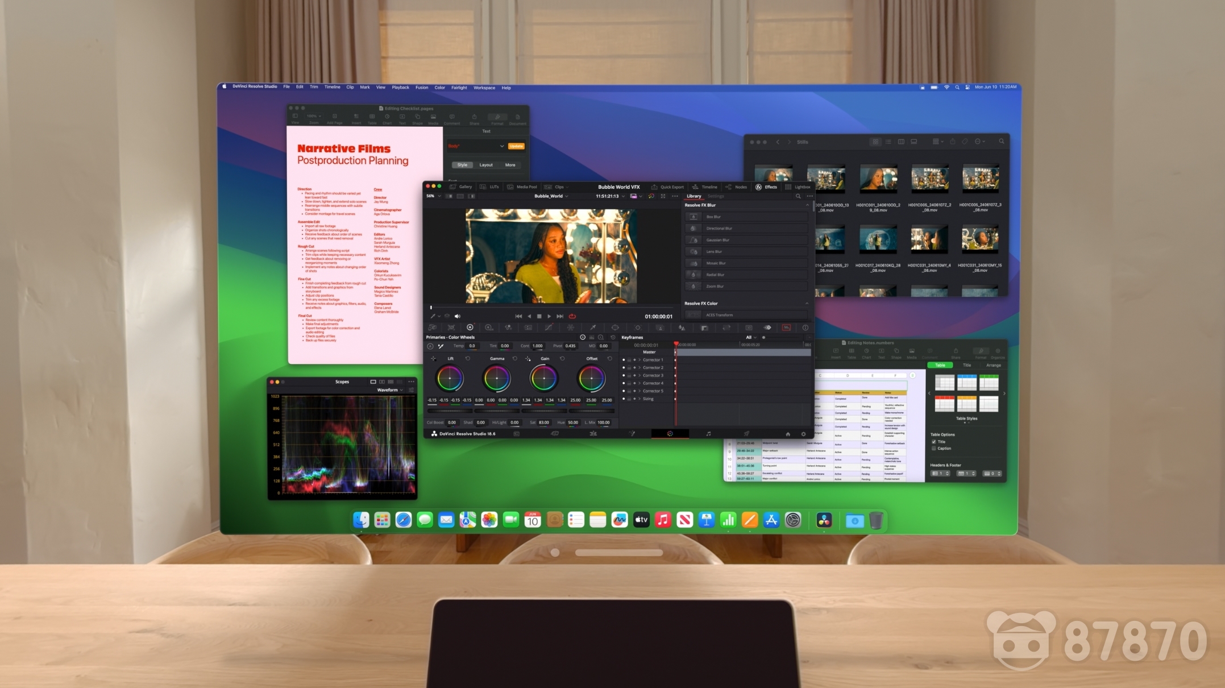The width and height of the screenshot is (1225, 688).
Task: Toggle the Title checkbox in Table Options
Action: click(x=933, y=442)
